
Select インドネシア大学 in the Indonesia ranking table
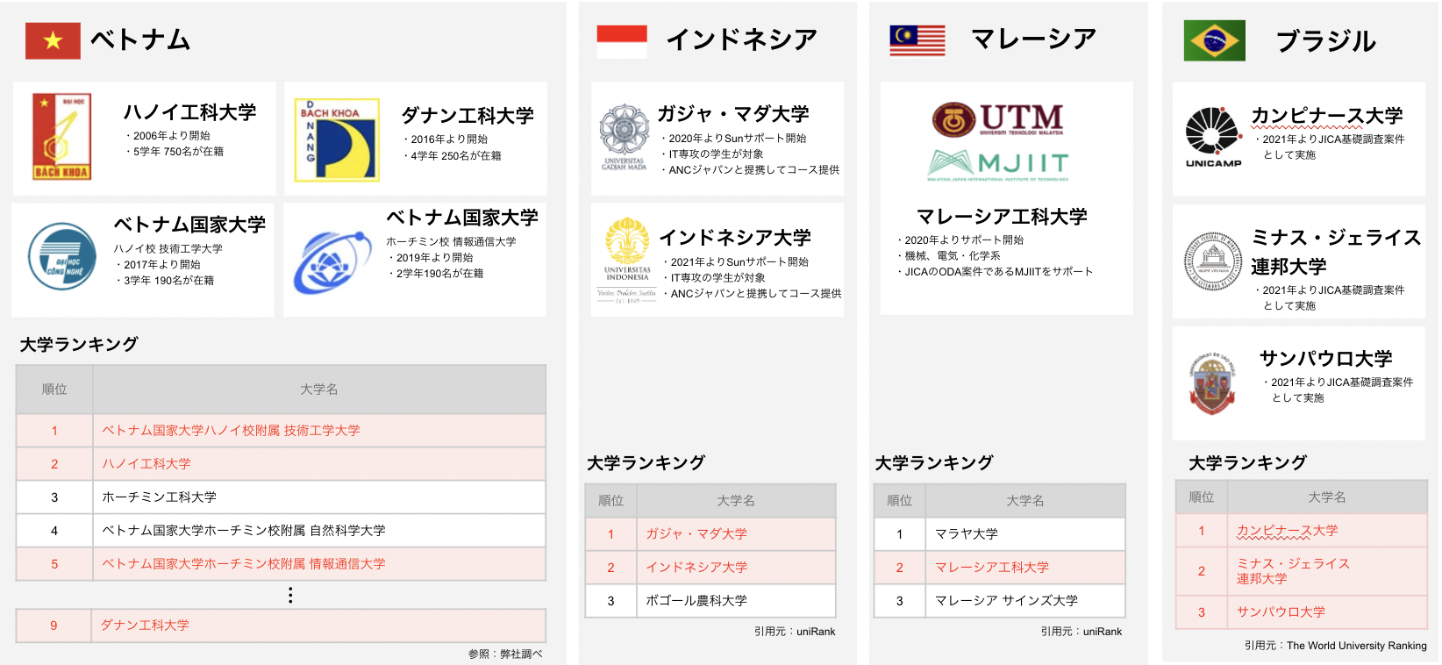696,568
